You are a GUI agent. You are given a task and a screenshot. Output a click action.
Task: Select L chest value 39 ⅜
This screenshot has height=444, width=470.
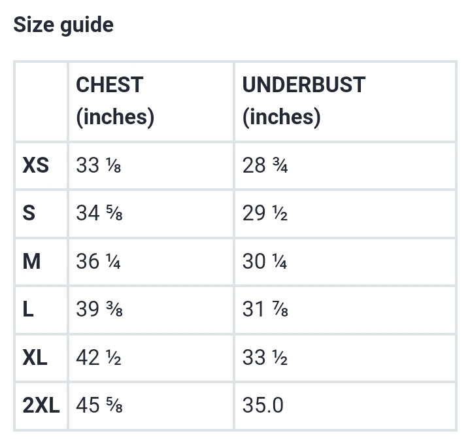99,309
